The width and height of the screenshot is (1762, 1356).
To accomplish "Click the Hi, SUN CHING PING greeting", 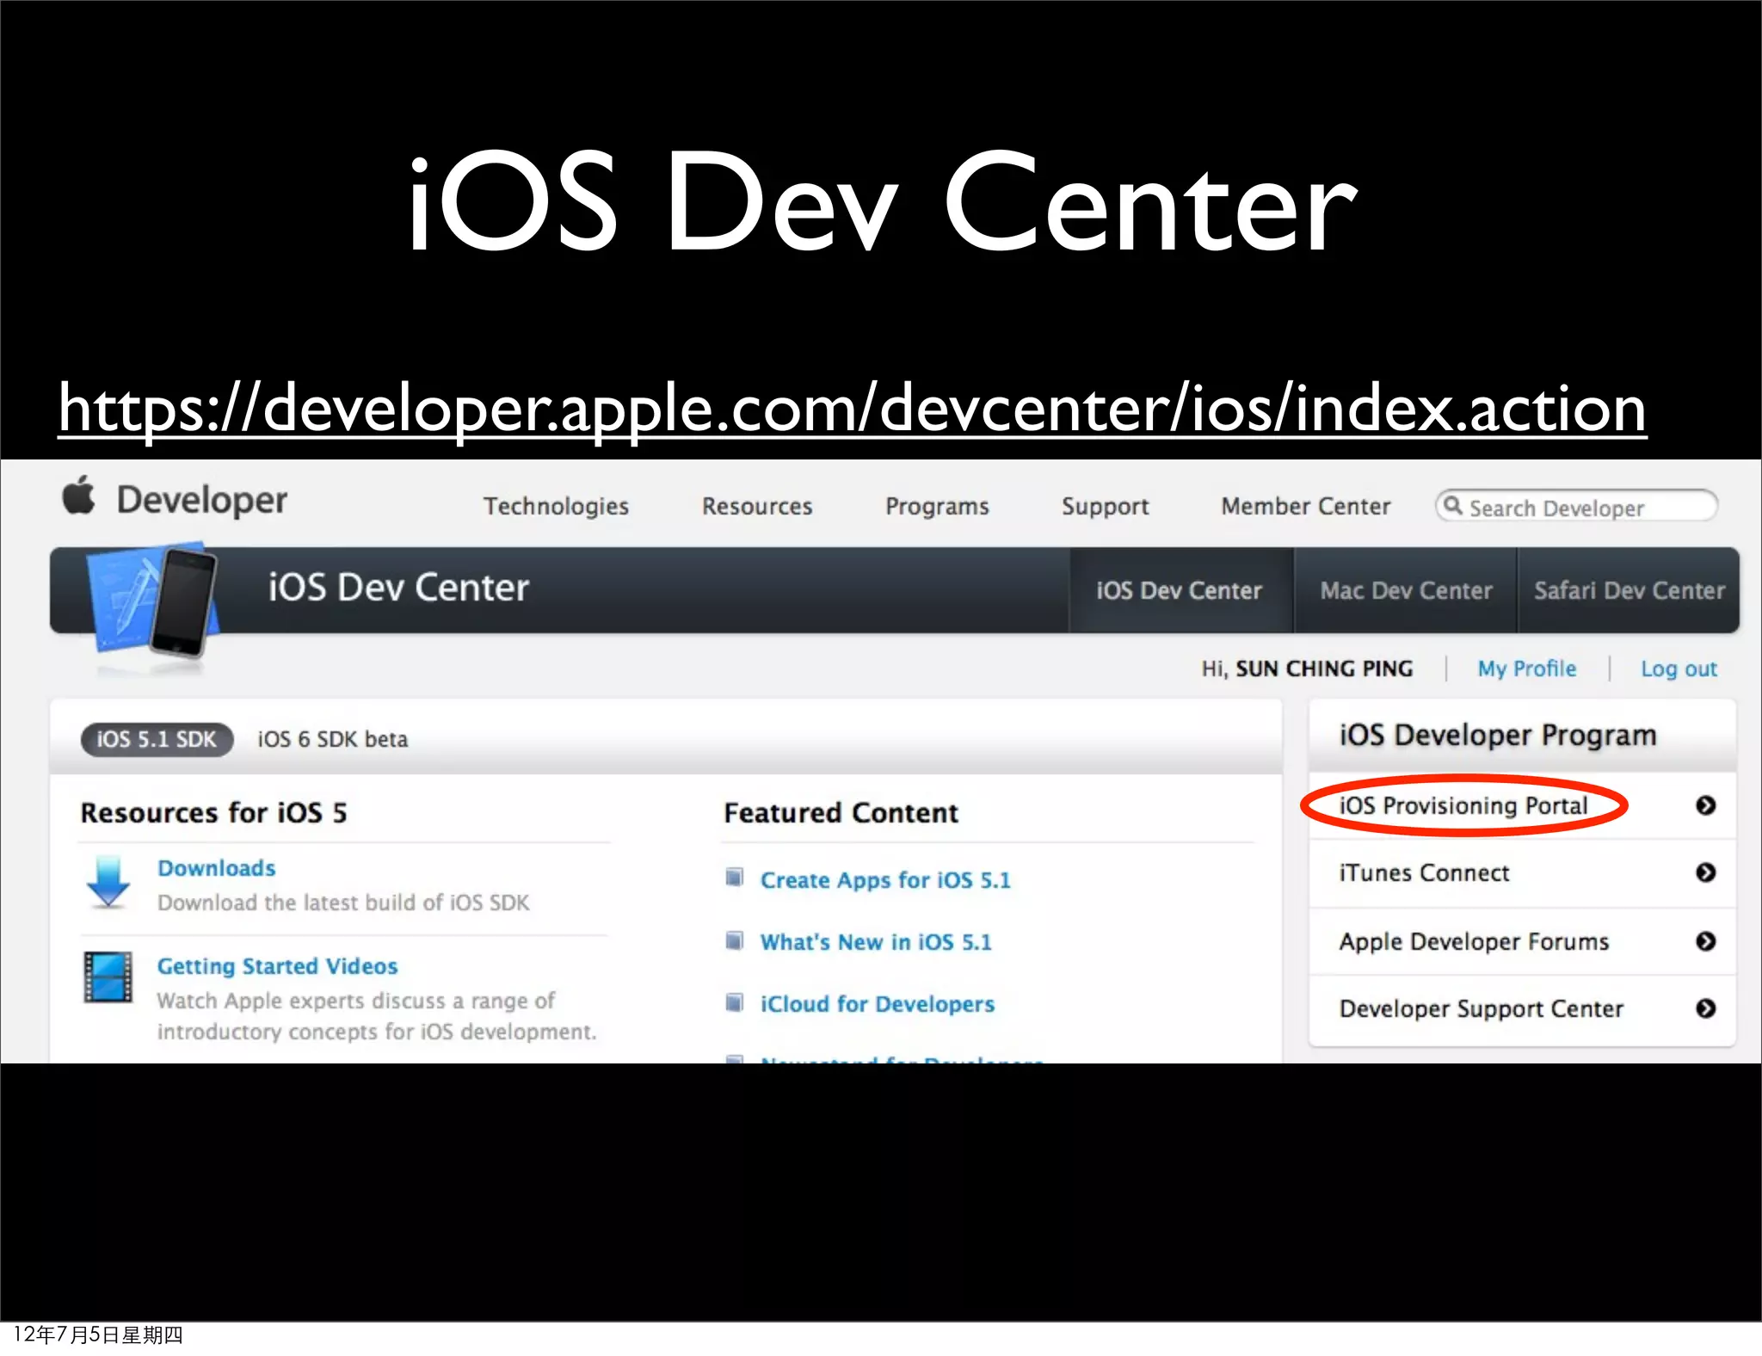I will tap(1307, 669).
